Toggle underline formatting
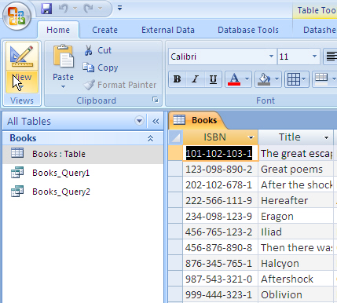Viewport: 337px width, 303px height. (x=213, y=79)
